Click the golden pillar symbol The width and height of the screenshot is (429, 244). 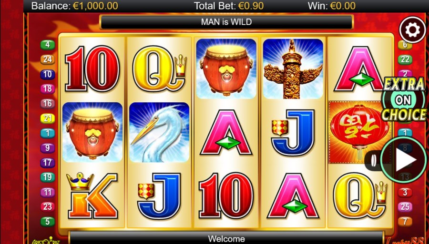(293, 69)
